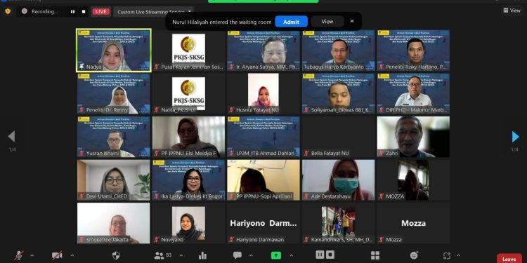Click the Recording status indicator

tap(40, 11)
